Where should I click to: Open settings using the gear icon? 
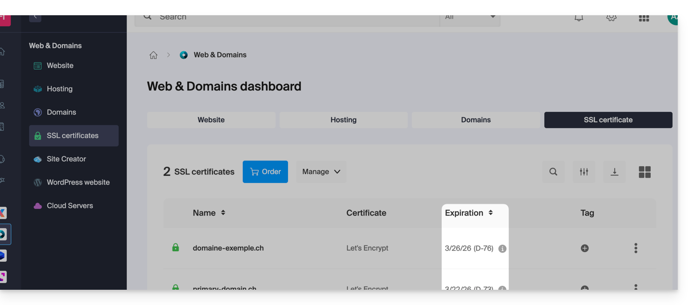click(611, 17)
